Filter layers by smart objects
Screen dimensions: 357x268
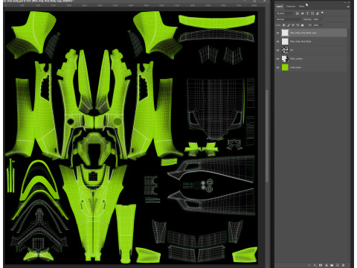click(x=318, y=13)
